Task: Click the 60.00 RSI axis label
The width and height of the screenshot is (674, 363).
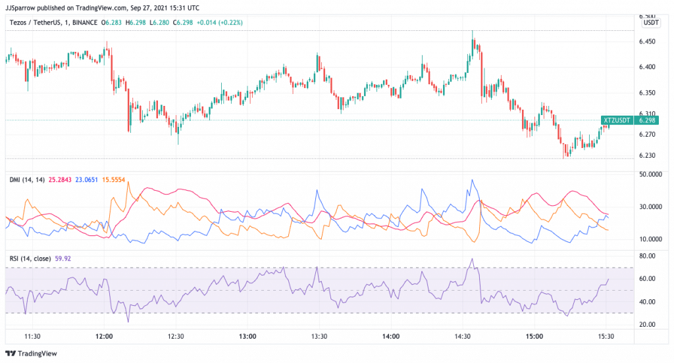Action: tap(647, 279)
